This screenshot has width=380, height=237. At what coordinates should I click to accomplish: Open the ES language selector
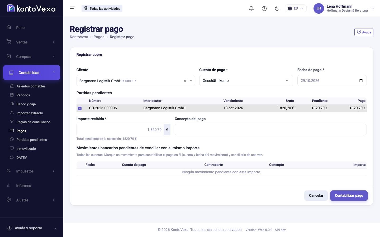[296, 8]
